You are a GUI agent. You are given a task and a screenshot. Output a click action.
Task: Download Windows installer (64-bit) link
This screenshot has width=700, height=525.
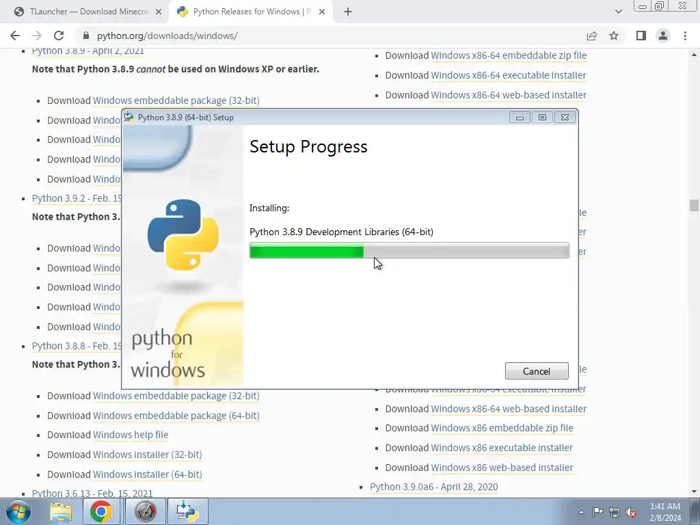click(148, 474)
